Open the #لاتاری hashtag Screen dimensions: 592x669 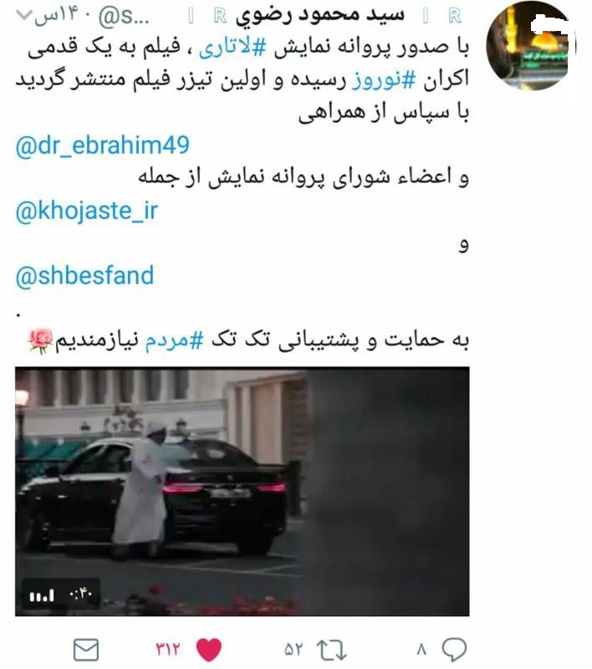tap(232, 47)
